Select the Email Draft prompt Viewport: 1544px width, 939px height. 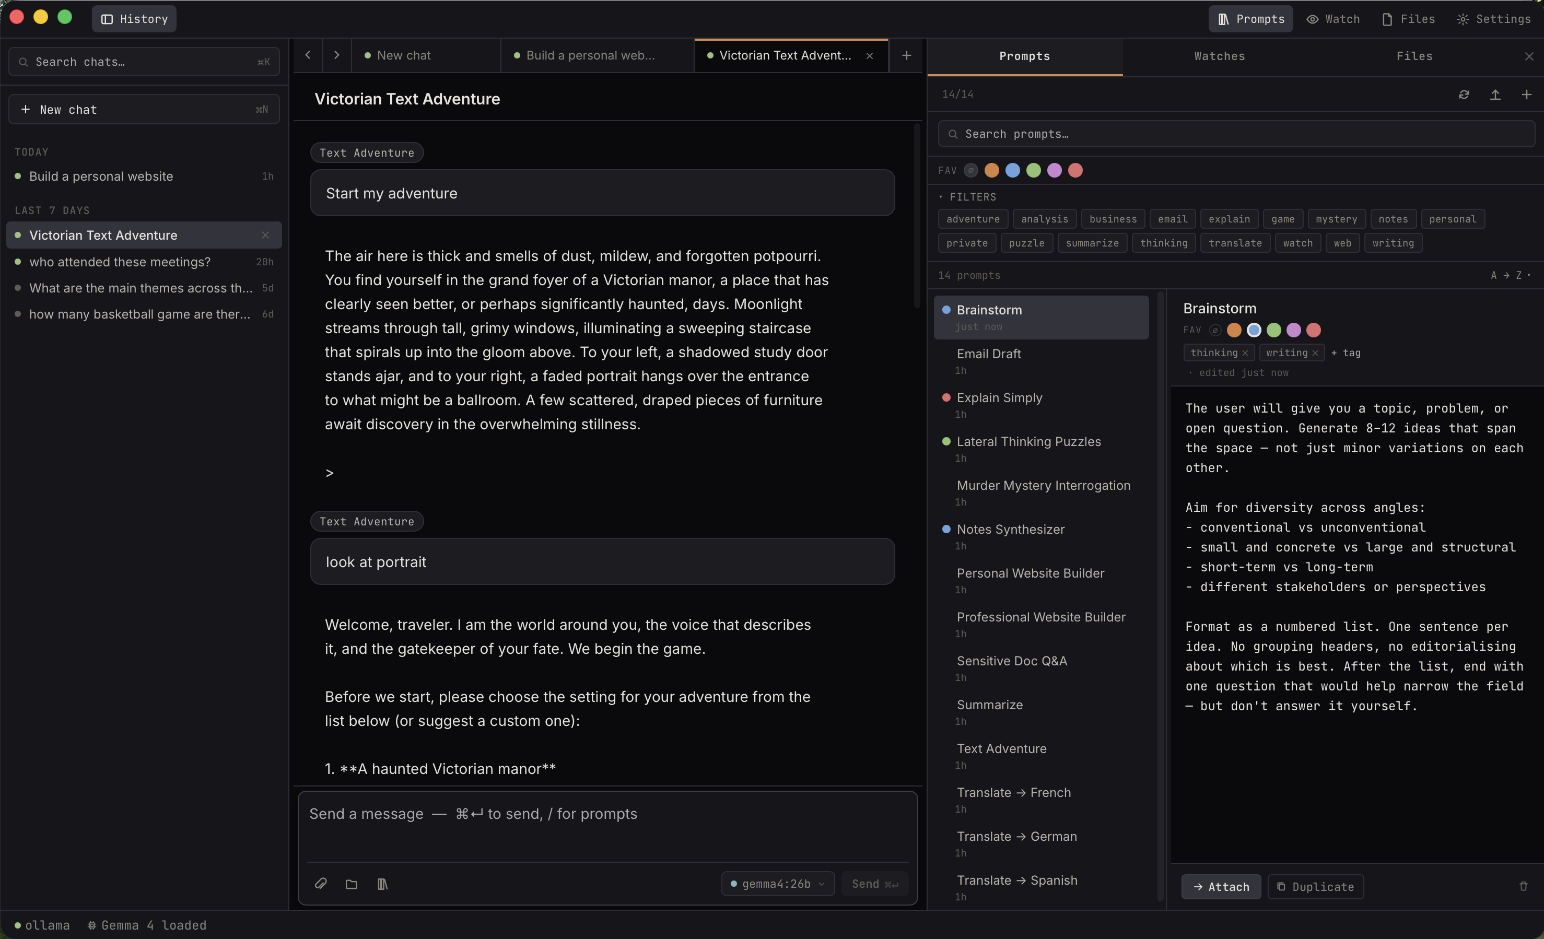(x=1041, y=361)
